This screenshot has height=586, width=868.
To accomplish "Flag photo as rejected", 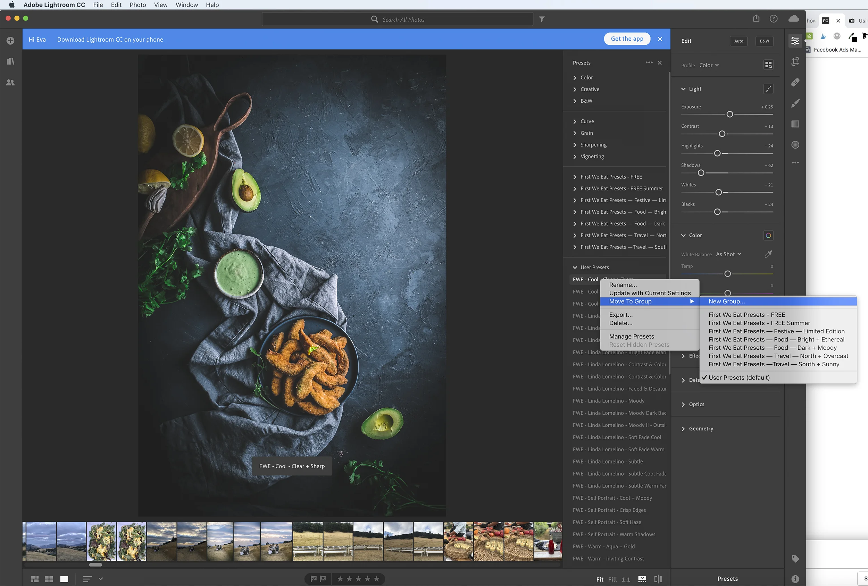I will point(323,579).
